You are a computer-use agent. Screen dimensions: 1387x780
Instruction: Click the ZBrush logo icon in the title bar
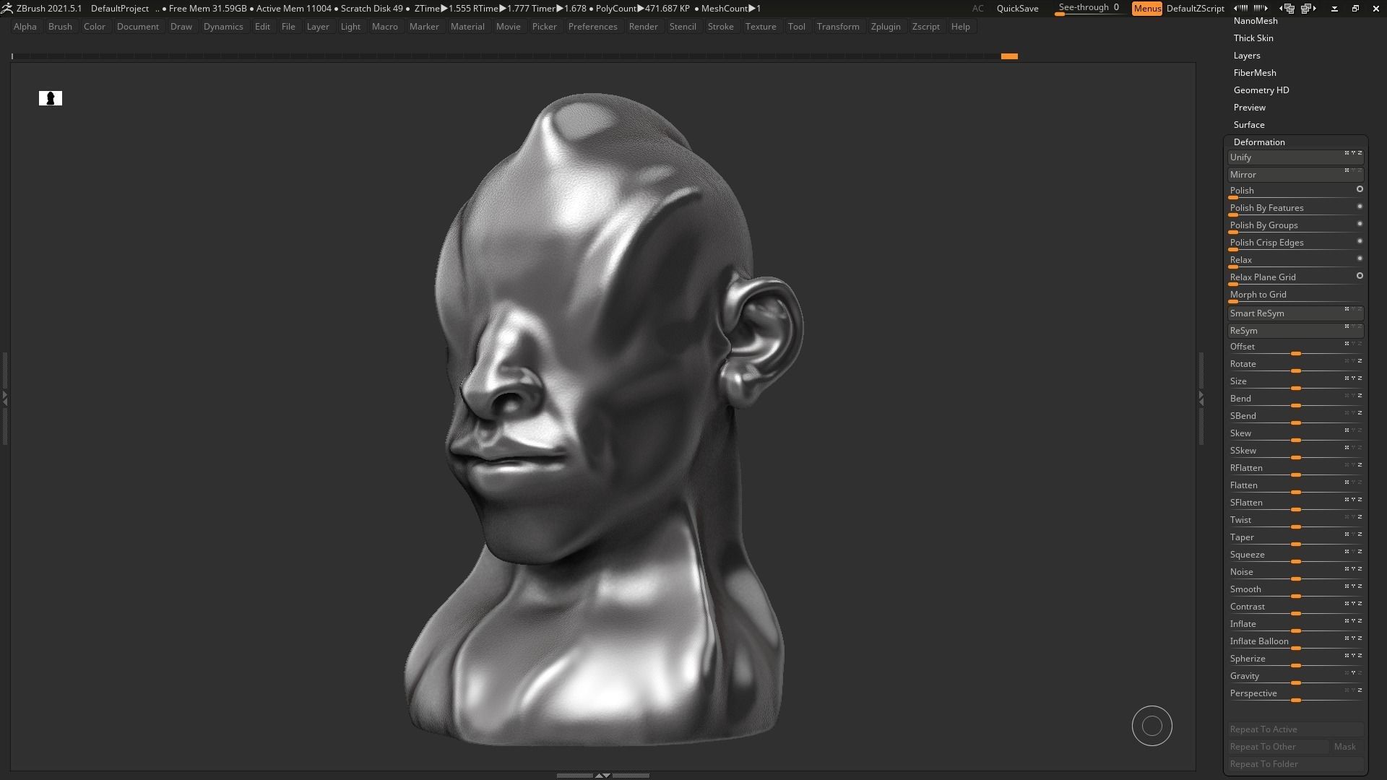tap(7, 8)
